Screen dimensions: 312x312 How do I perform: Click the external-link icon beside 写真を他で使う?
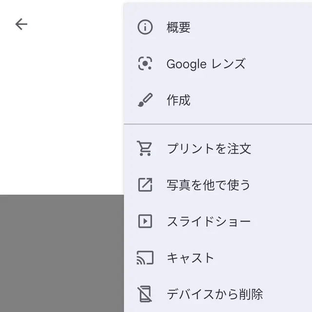click(145, 185)
